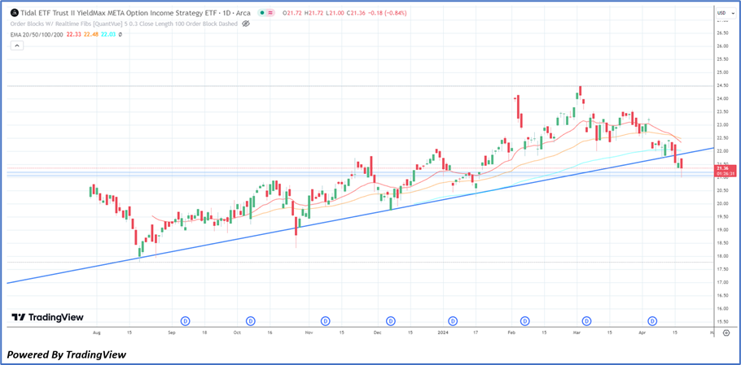Show the hidden Order Blocks indicator via eye icon
The width and height of the screenshot is (741, 365).
click(246, 24)
